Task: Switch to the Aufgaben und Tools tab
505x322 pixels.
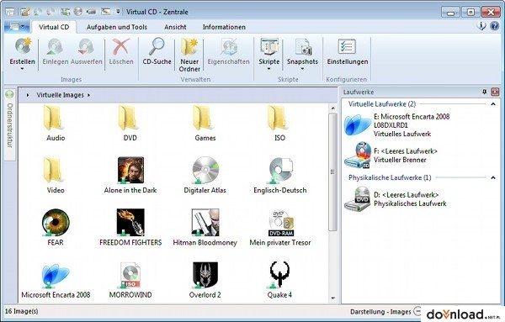Action: pos(117,27)
